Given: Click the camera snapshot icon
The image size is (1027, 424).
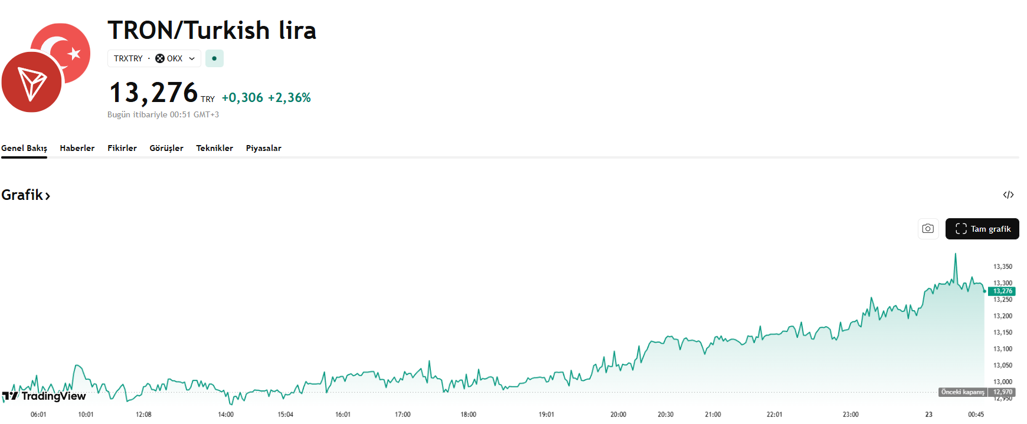Looking at the screenshot, I should pos(928,229).
